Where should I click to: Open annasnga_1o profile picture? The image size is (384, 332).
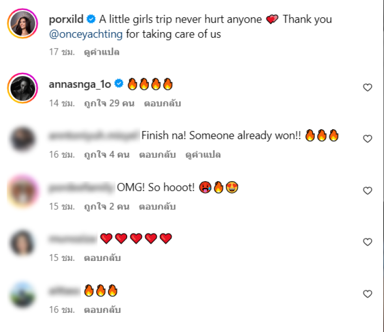click(23, 88)
